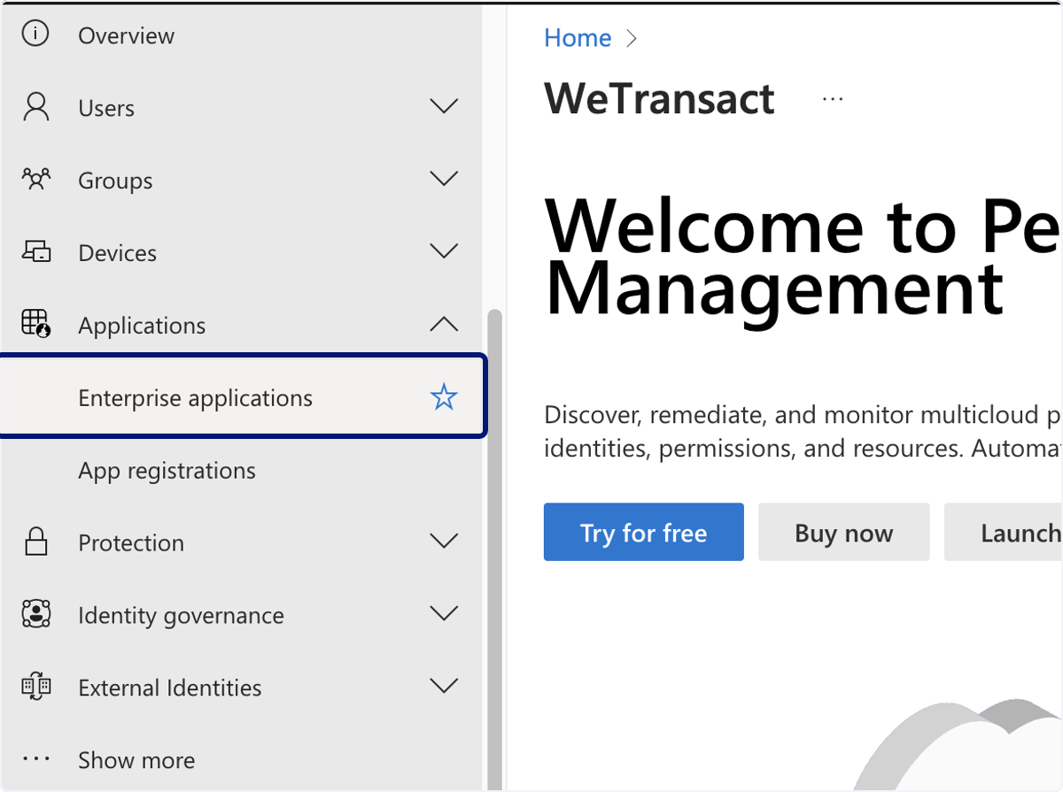Image resolution: width=1063 pixels, height=792 pixels.
Task: Click Show more in the sidebar
Action: [x=136, y=760]
